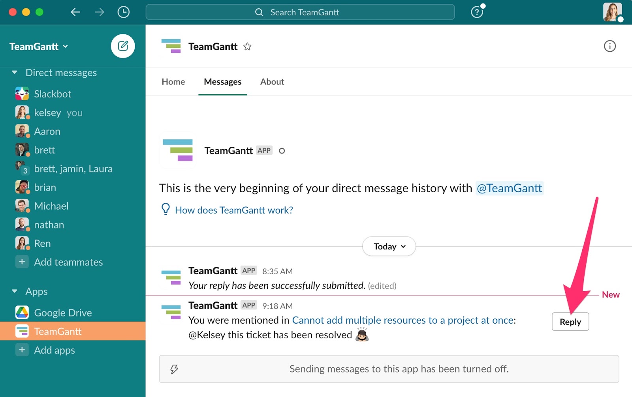Open the TeamGantt workspace dropdown menu
The height and width of the screenshot is (397, 632).
point(39,47)
